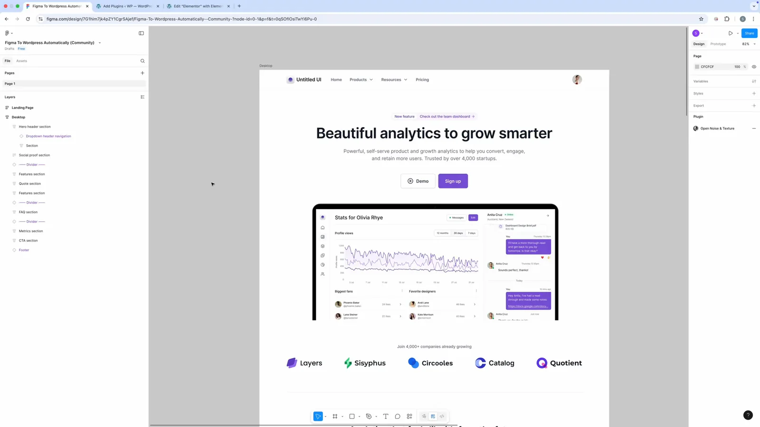Open the Figma main menu icon

(x=7, y=33)
